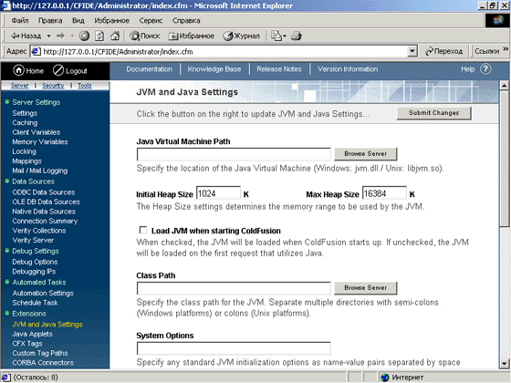Screen dimensions: 511x383
Task: Switch to the Server tab
Action: [20, 86]
